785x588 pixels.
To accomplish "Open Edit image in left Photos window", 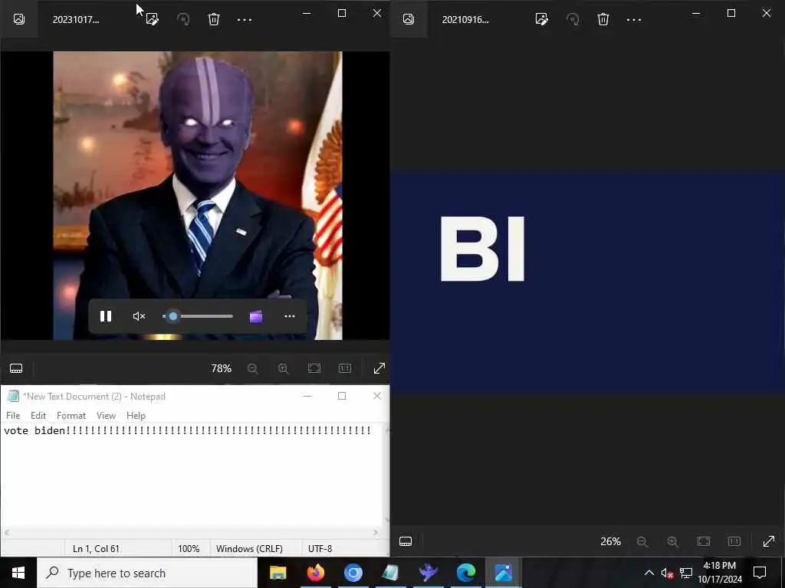I will pos(153,19).
